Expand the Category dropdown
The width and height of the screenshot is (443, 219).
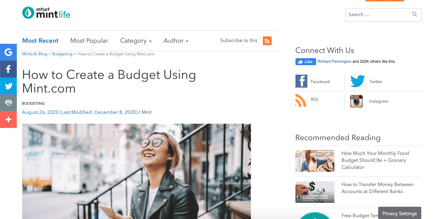click(x=136, y=41)
